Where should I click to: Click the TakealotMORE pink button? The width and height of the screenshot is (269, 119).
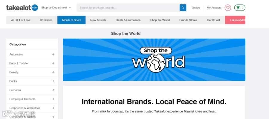235,20
